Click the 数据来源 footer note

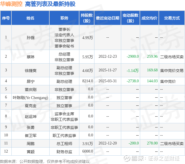[45, 161]
